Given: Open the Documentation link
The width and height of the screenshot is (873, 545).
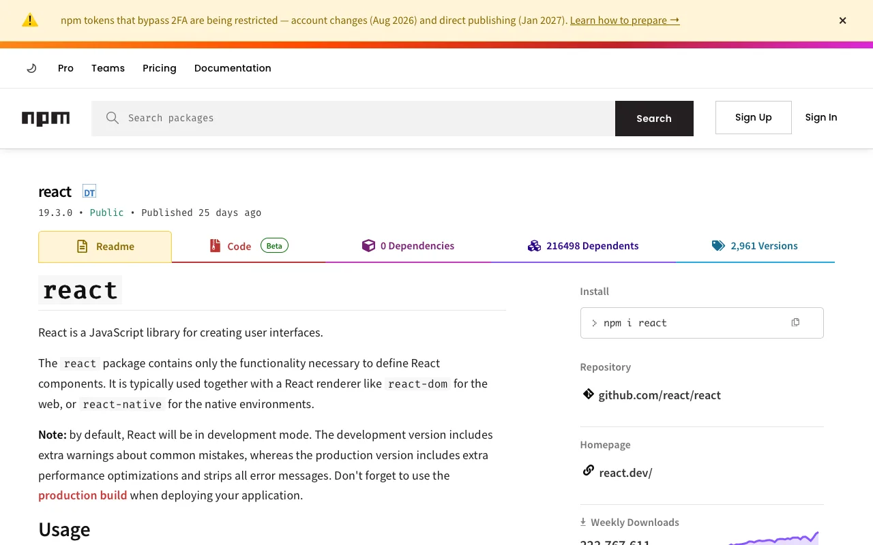Looking at the screenshot, I should pyautogui.click(x=233, y=68).
